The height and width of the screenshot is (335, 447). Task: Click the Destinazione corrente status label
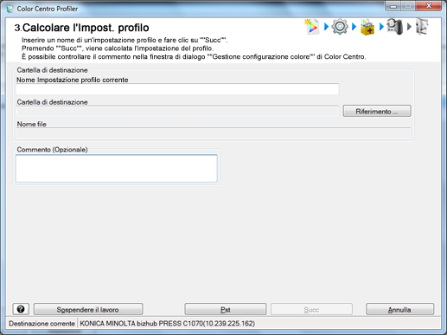tap(42, 324)
